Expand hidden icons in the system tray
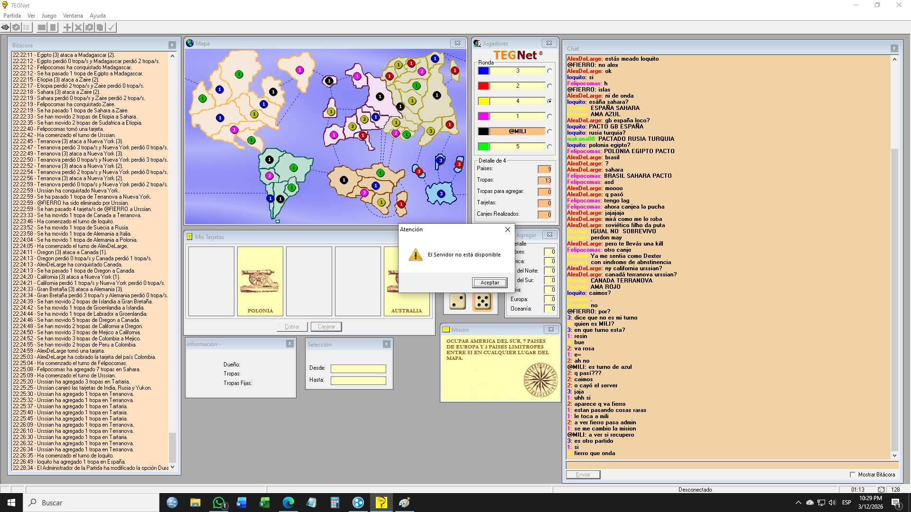The width and height of the screenshot is (911, 512). pyautogui.click(x=798, y=503)
